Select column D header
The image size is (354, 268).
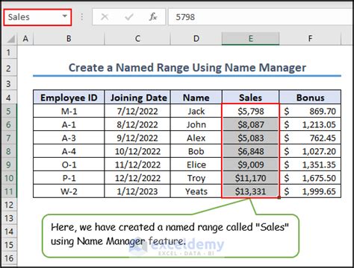196,39
